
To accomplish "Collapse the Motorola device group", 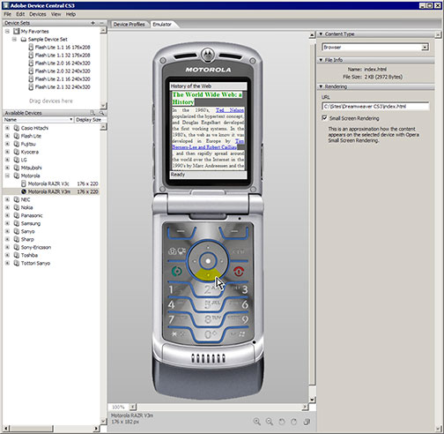I will pyautogui.click(x=7, y=176).
